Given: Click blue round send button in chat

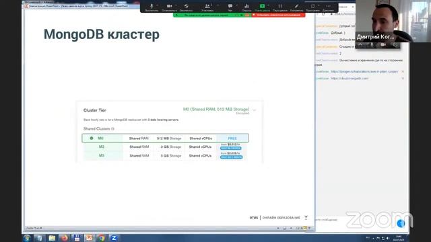Looking at the screenshot, I should tap(401, 224).
